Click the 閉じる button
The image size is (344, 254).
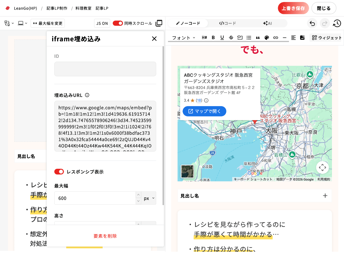point(324,8)
